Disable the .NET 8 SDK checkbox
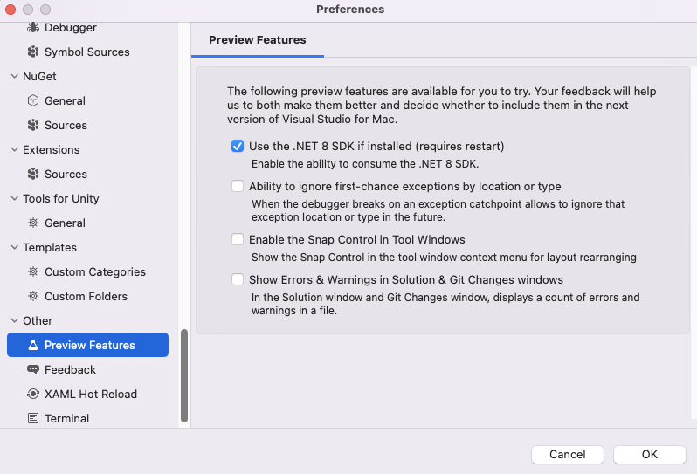Image resolution: width=697 pixels, height=474 pixels. [238, 146]
